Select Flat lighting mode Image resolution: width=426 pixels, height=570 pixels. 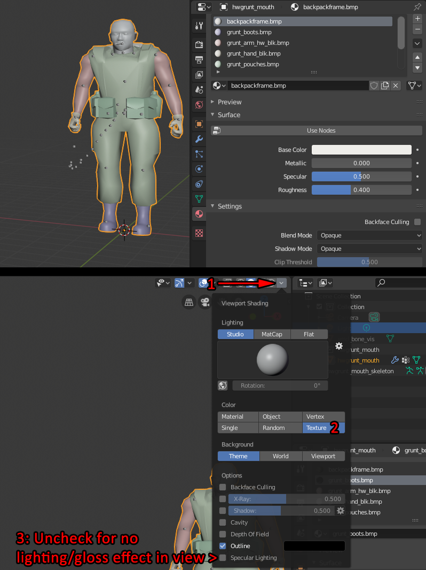(309, 334)
